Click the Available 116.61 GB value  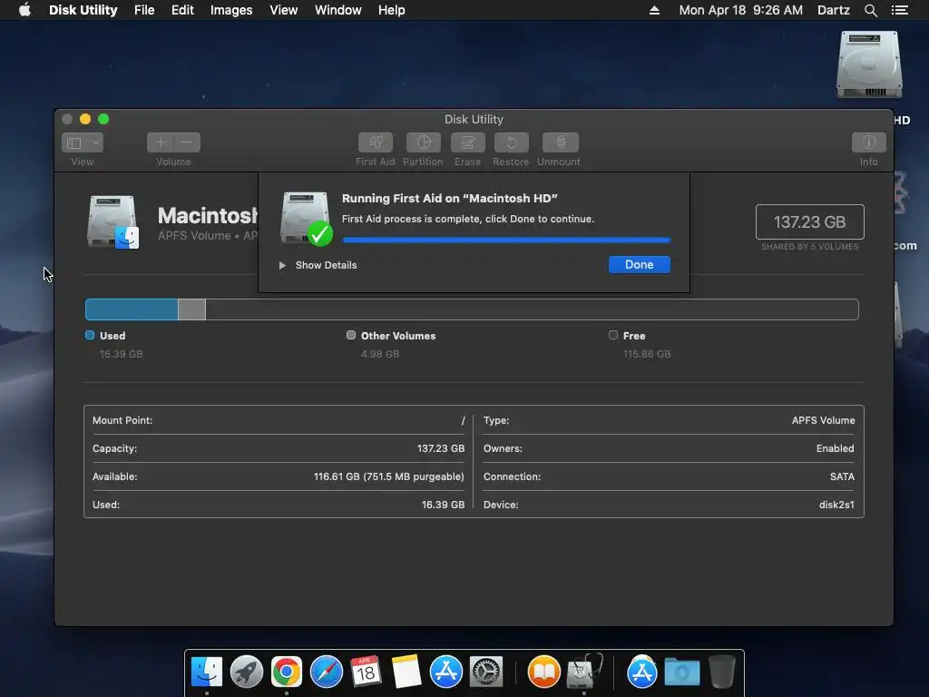tap(388, 476)
